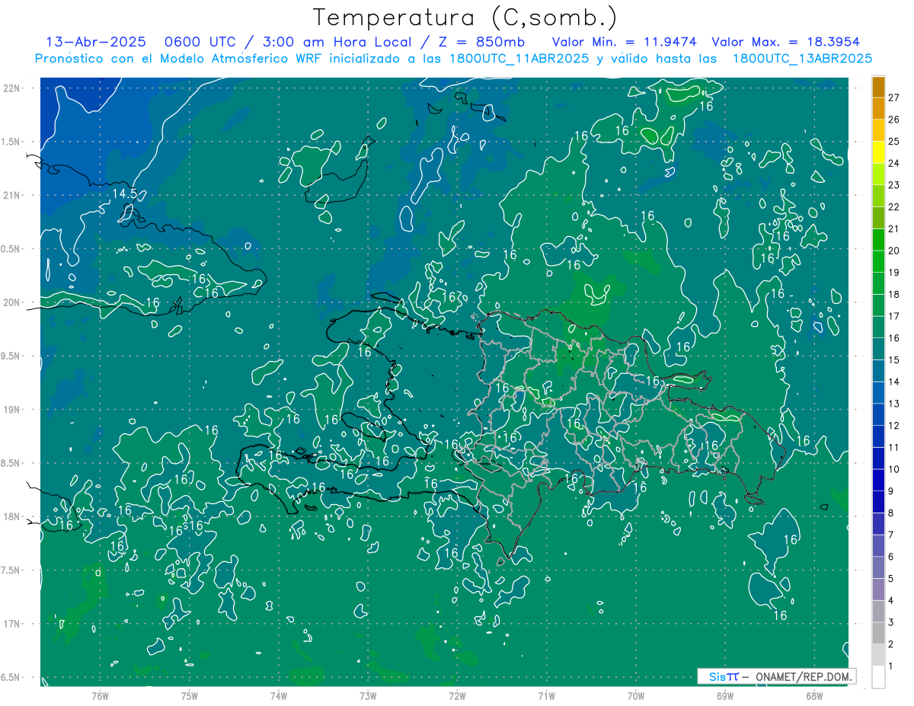Click the 'Temperatura (C,somb.)' chart title
This screenshot has width=914, height=706.
[465, 18]
